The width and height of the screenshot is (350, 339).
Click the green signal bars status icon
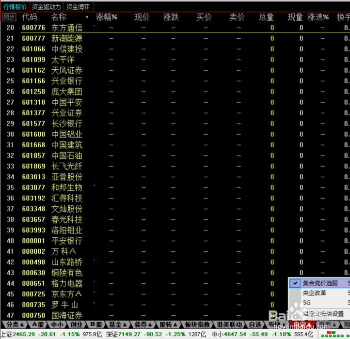[x=335, y=335]
